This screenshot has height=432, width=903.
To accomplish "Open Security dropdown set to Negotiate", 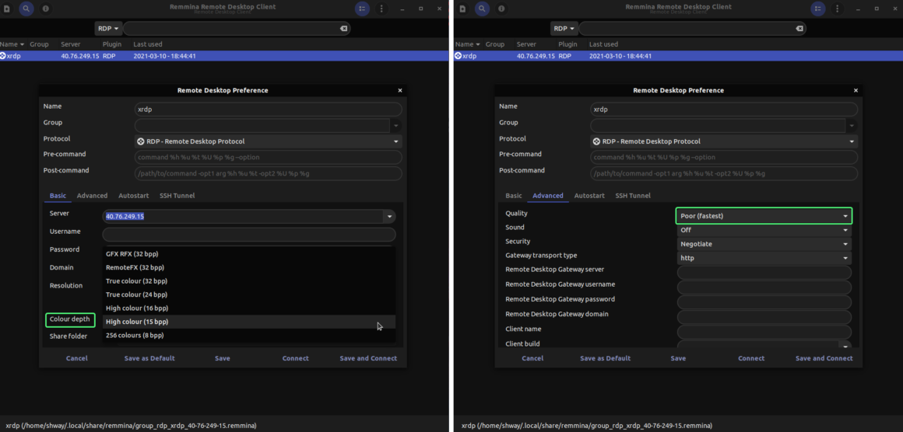I will tap(763, 244).
